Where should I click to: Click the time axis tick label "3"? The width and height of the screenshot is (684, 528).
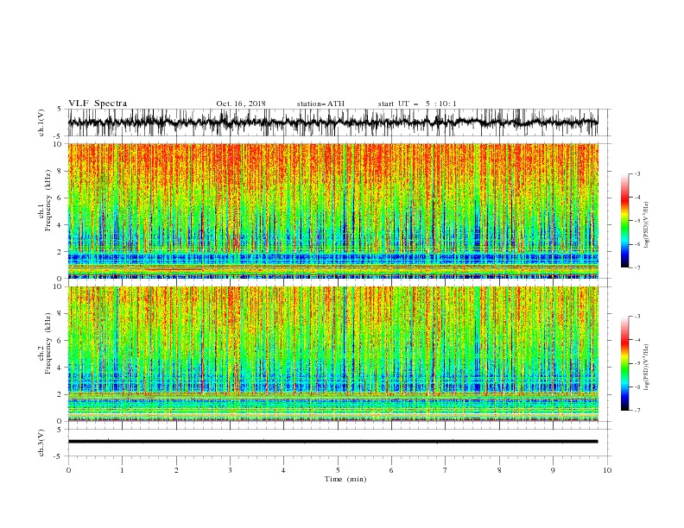pyautogui.click(x=230, y=470)
